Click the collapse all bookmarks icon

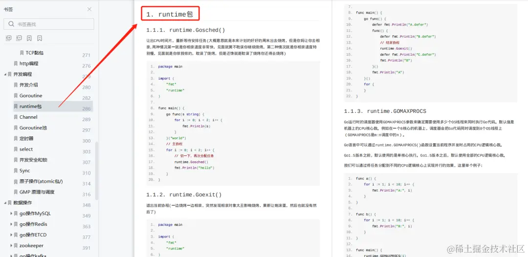(x=19, y=38)
